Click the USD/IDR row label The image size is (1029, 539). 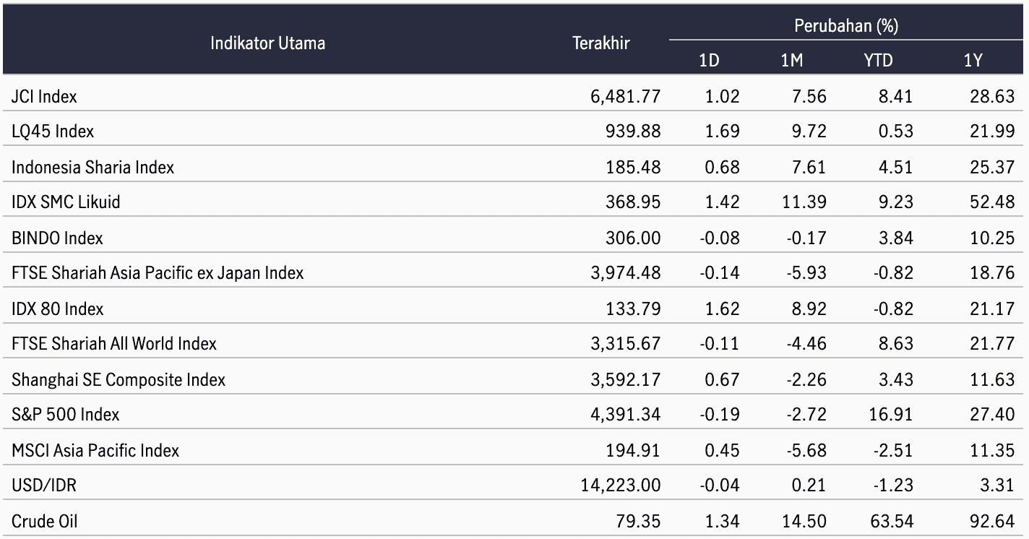(x=44, y=486)
